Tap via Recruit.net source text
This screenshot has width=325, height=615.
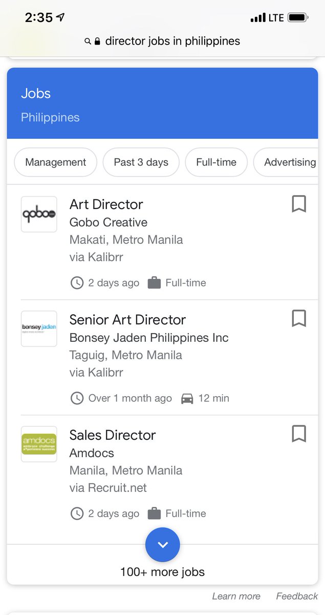coord(108,488)
